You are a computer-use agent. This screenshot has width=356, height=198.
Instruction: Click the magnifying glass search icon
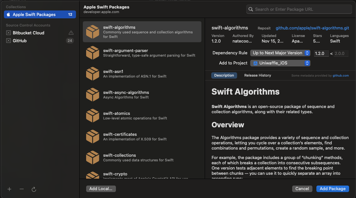coord(251,9)
